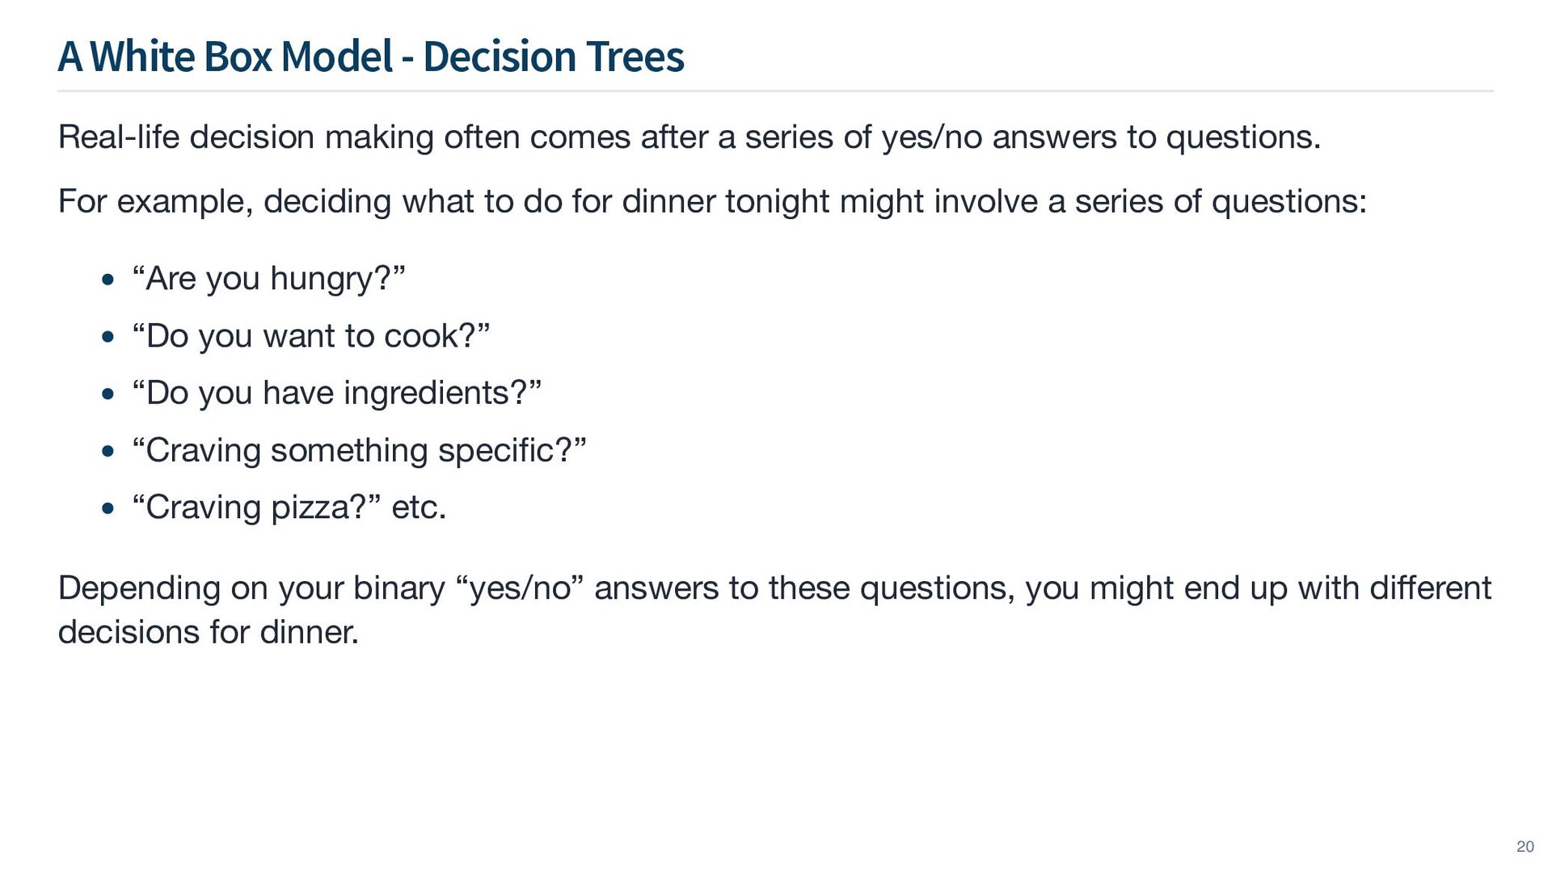1552x872 pixels.
Task: Click the words "Decision Trees" in the title
Action: click(554, 57)
